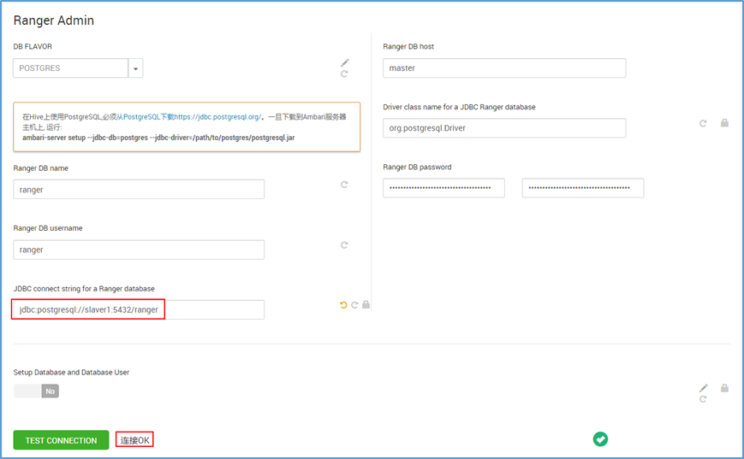Image resolution: width=744 pixels, height=459 pixels.
Task: Click the refresh icon beside Driver class name
Action: [x=703, y=123]
